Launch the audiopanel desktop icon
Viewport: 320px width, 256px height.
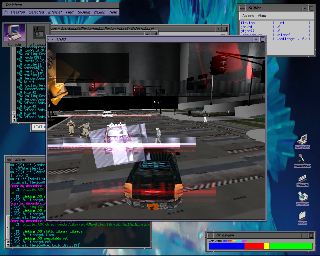(302, 141)
